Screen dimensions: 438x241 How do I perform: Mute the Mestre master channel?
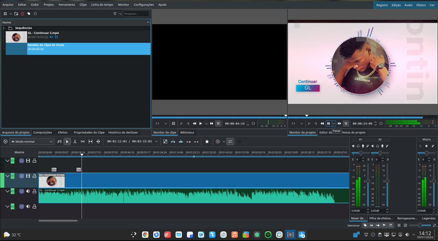point(427,146)
